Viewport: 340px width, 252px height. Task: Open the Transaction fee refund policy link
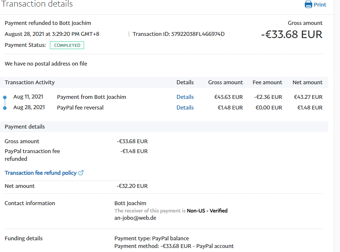click(40, 173)
